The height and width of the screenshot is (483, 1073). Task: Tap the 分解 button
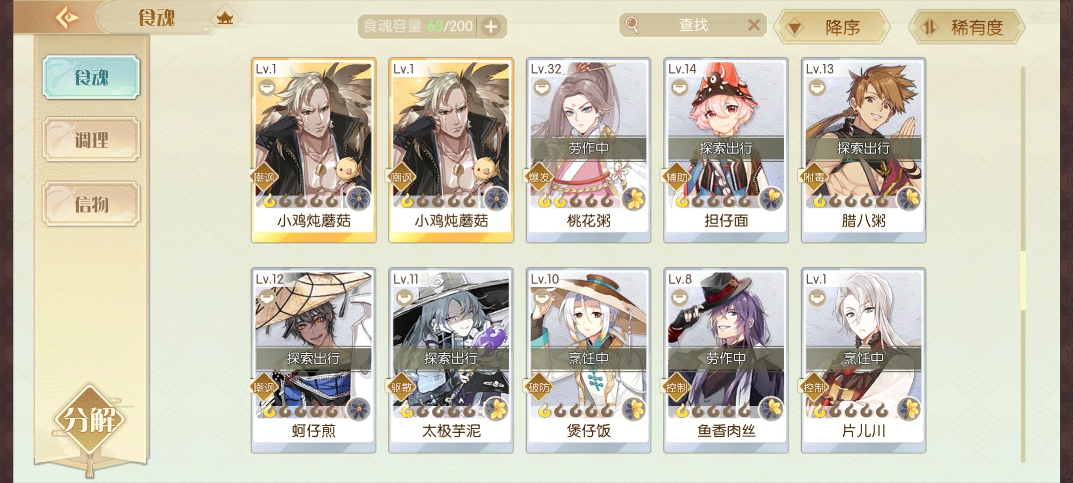(x=89, y=419)
